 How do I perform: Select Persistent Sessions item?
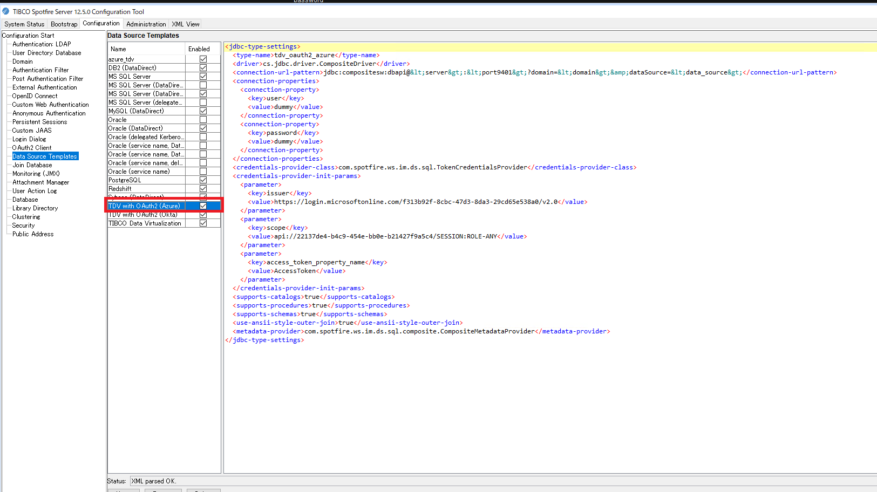pos(39,122)
